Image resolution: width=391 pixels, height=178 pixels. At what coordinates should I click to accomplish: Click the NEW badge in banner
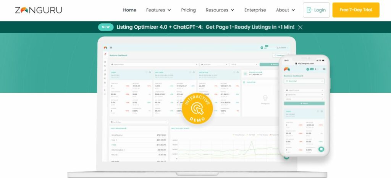coord(106,27)
